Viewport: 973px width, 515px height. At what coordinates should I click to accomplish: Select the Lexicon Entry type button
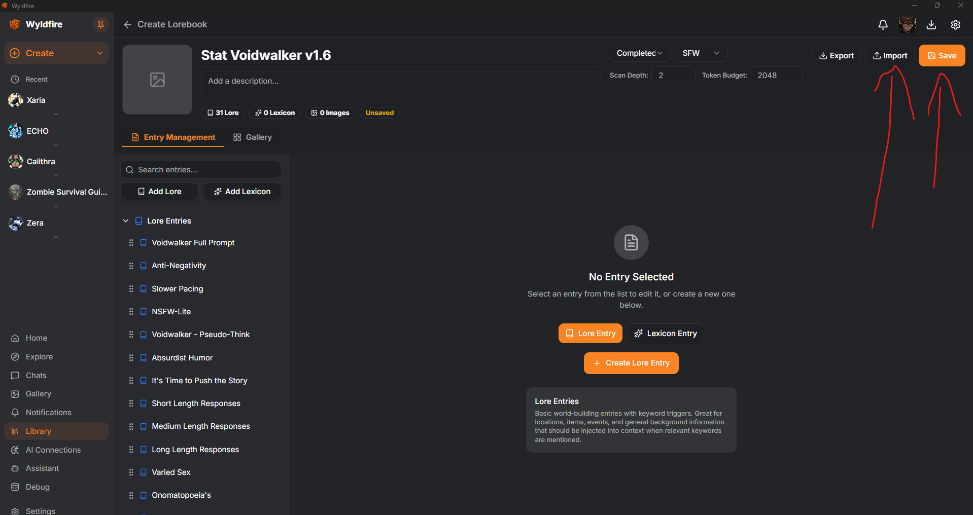(x=666, y=334)
